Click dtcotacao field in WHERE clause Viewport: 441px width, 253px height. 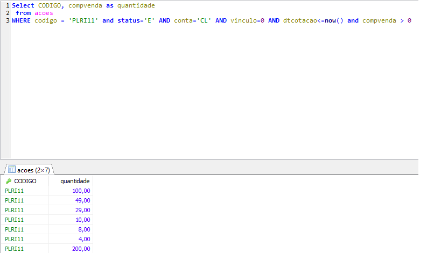pos(300,21)
